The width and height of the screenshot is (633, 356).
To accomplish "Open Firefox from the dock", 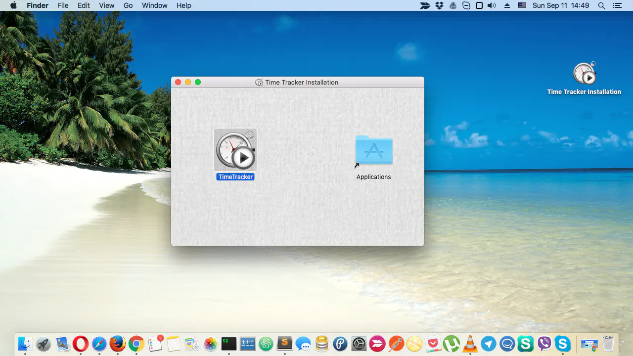I will click(x=118, y=344).
